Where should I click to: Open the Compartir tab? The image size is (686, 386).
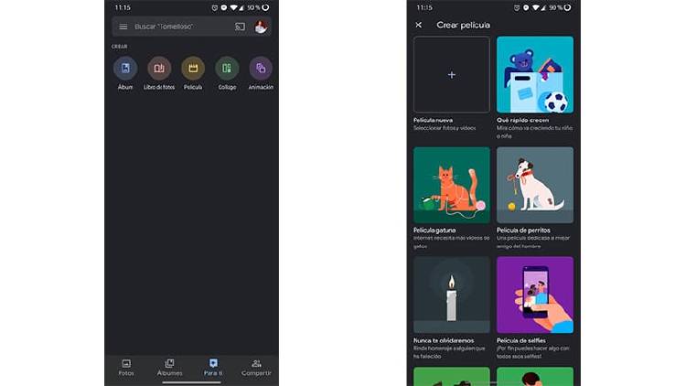tap(256, 367)
